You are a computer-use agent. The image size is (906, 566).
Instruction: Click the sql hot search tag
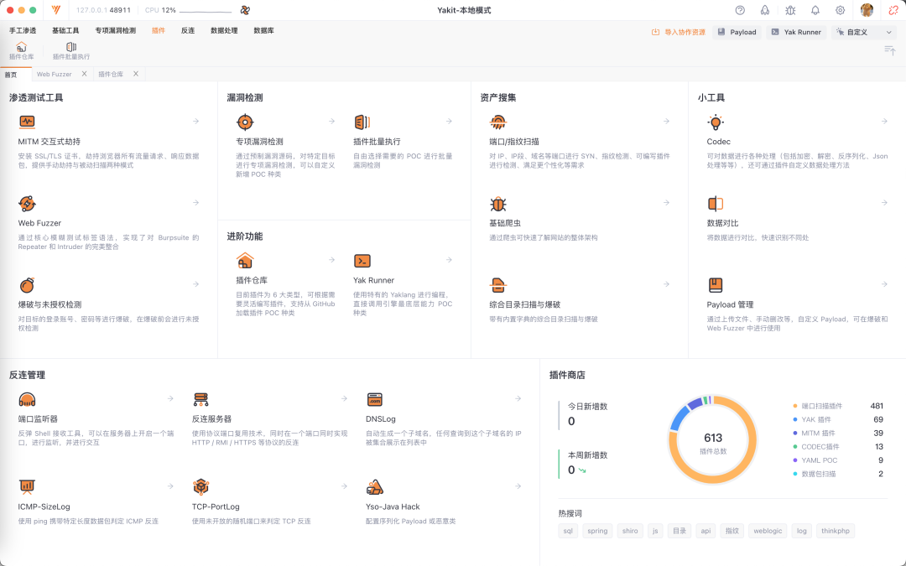pos(568,531)
